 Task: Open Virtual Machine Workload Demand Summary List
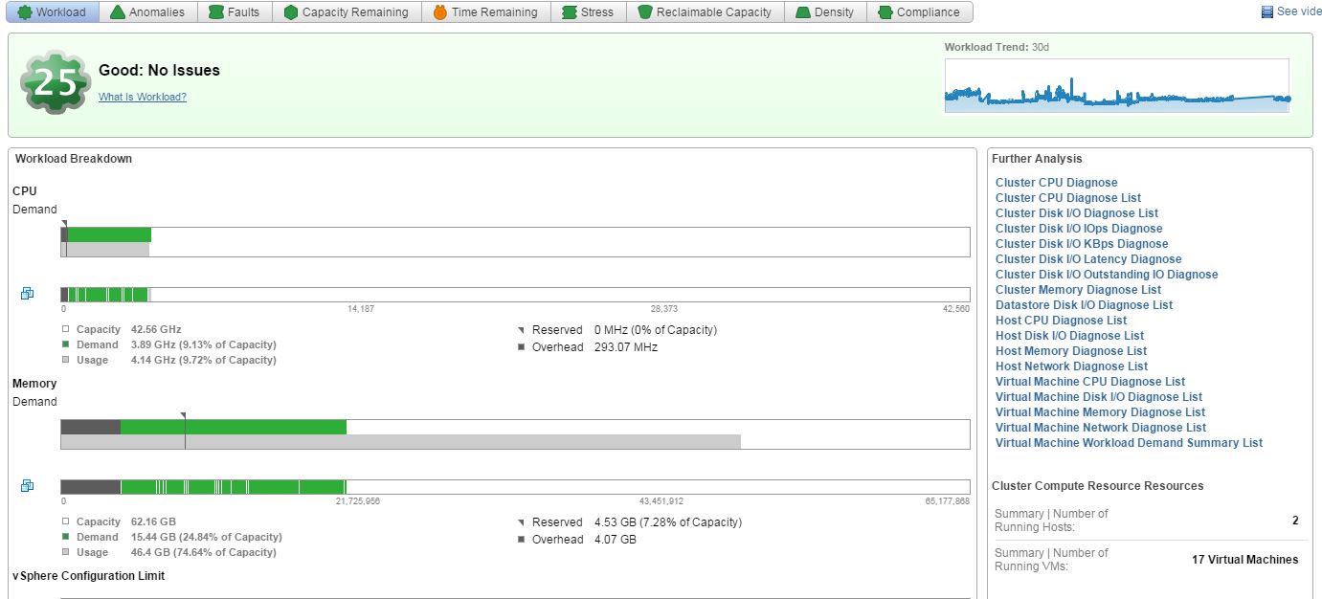(1129, 443)
